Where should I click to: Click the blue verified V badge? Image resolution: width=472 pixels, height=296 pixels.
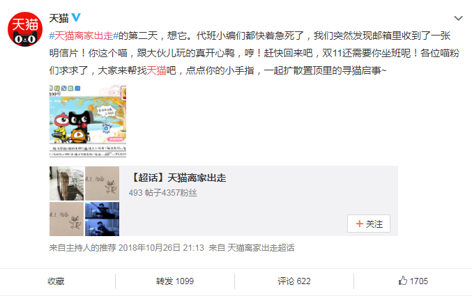76,17
